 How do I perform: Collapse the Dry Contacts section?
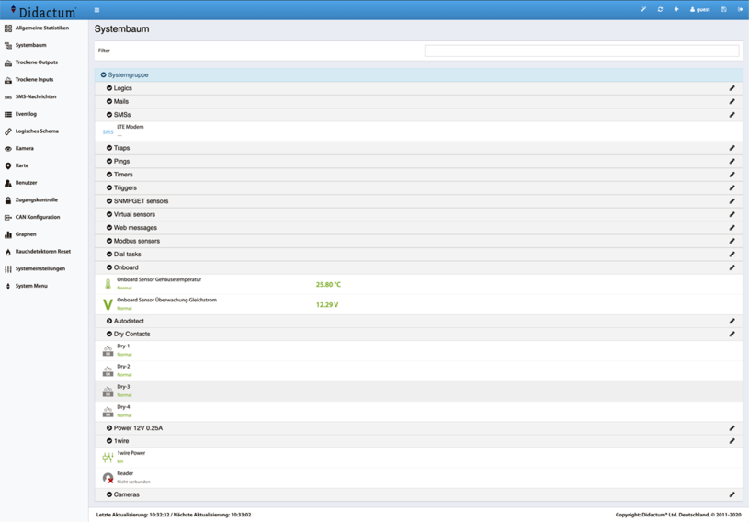coord(109,335)
